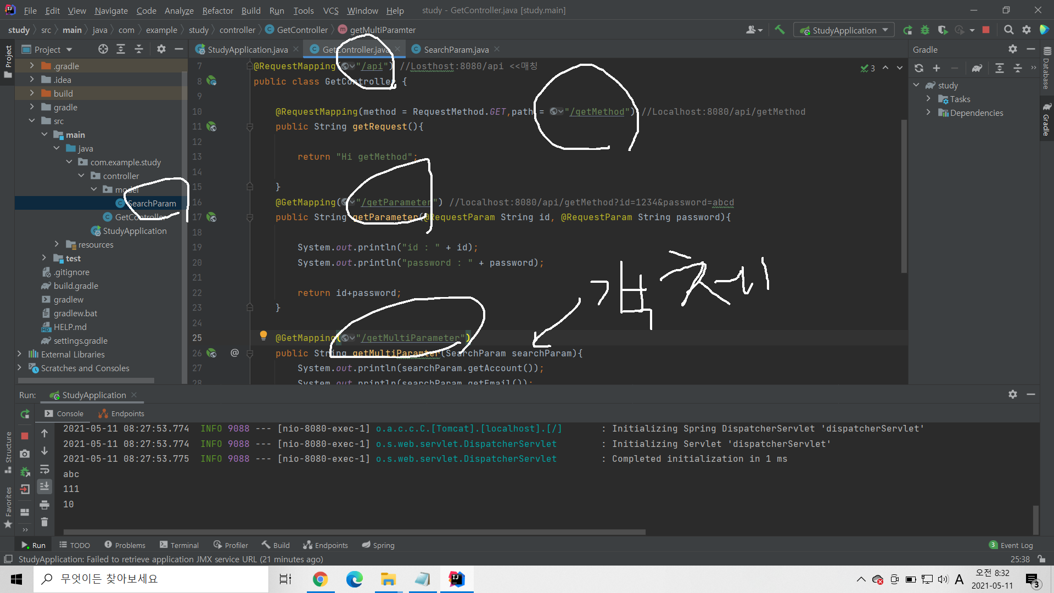The width and height of the screenshot is (1054, 593).
Task: Click the Build project hammer icon
Action: click(780, 30)
